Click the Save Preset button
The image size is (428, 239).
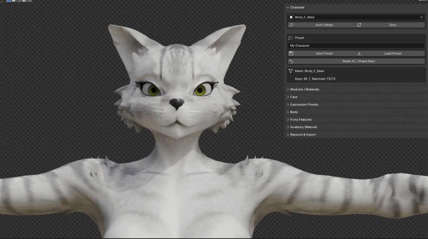(x=322, y=53)
